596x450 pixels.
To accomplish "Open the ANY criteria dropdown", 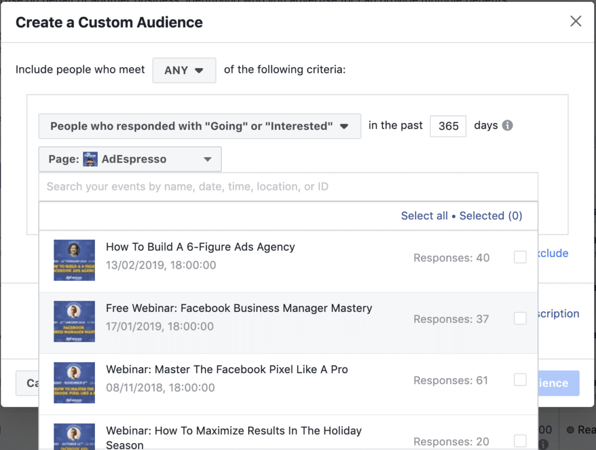I will pos(184,69).
